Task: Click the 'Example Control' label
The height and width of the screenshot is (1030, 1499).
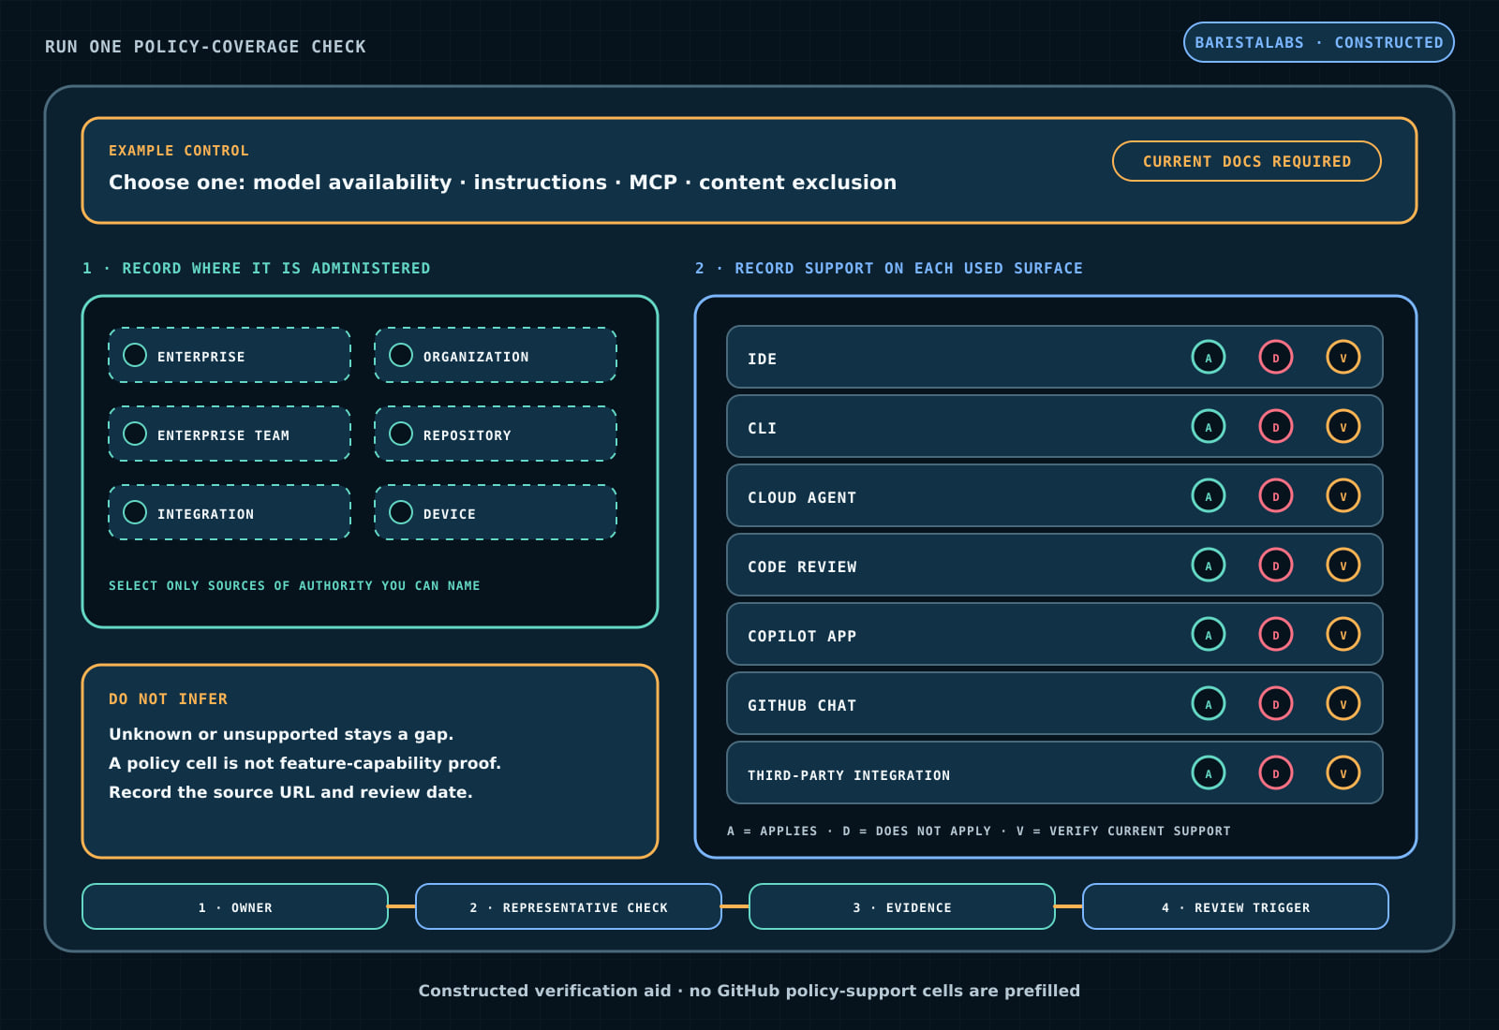Action: [179, 150]
